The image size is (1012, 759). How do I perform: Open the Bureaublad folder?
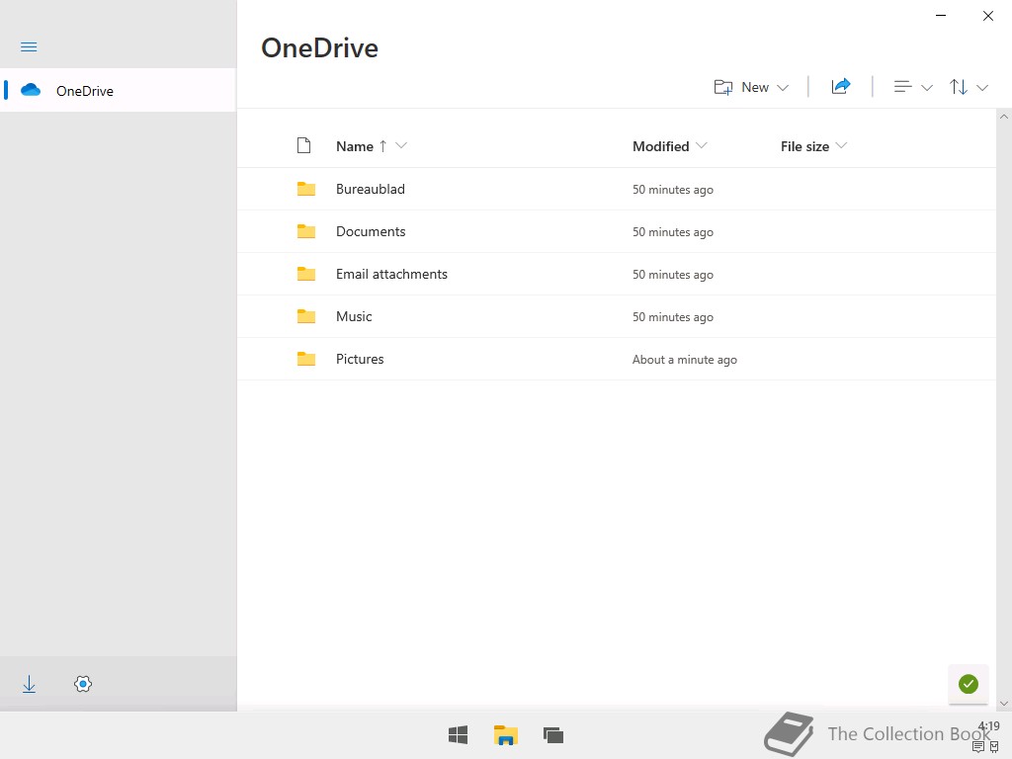(371, 189)
